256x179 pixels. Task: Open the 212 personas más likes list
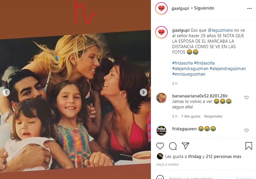click(x=223, y=157)
